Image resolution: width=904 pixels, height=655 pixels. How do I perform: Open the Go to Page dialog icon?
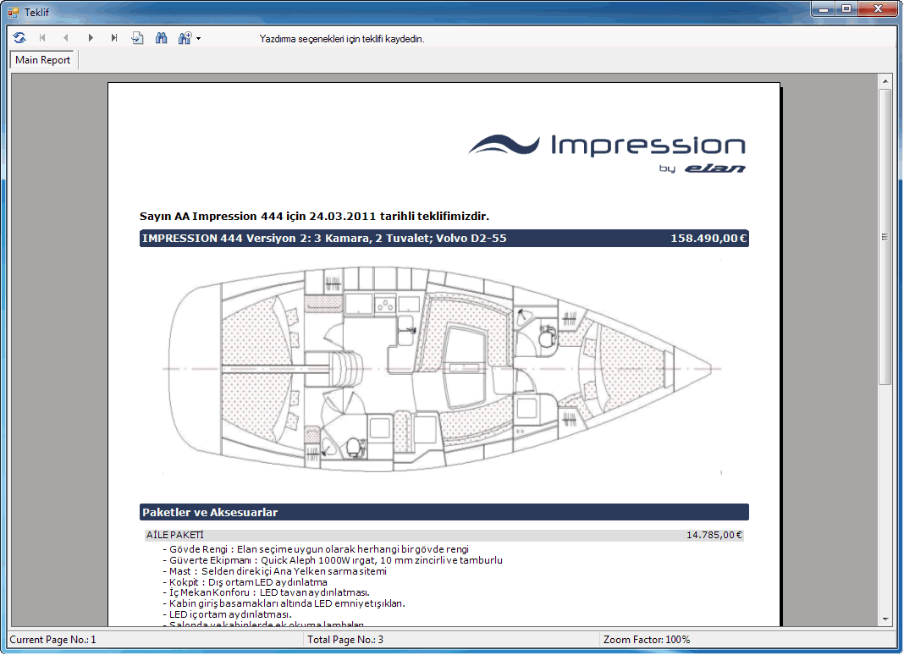pyautogui.click(x=137, y=38)
